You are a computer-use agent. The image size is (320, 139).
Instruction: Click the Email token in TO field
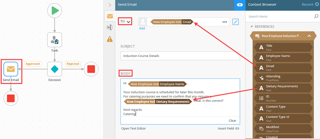click(172, 22)
